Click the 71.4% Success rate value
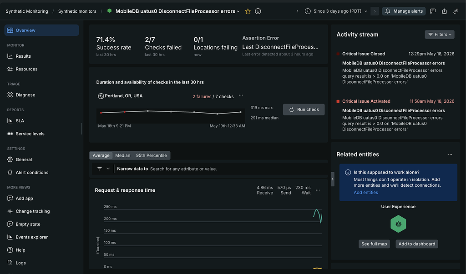The width and height of the screenshot is (466, 274). (106, 40)
